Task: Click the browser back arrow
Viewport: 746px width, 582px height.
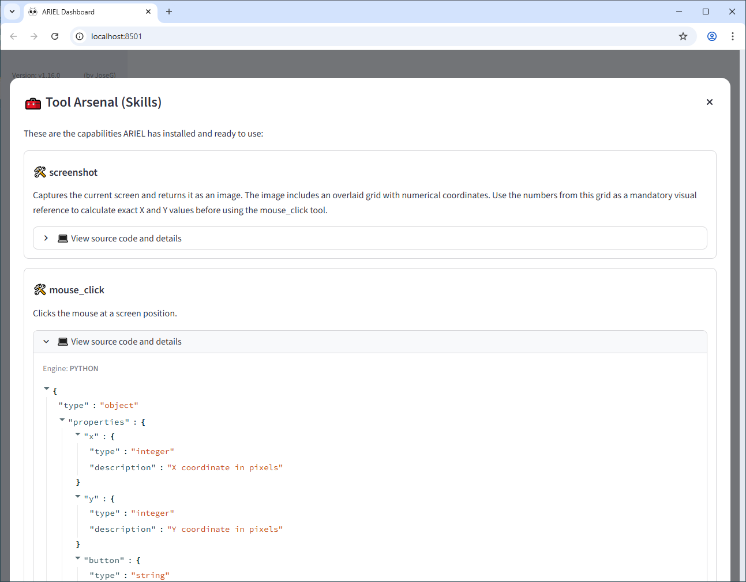Action: point(13,36)
